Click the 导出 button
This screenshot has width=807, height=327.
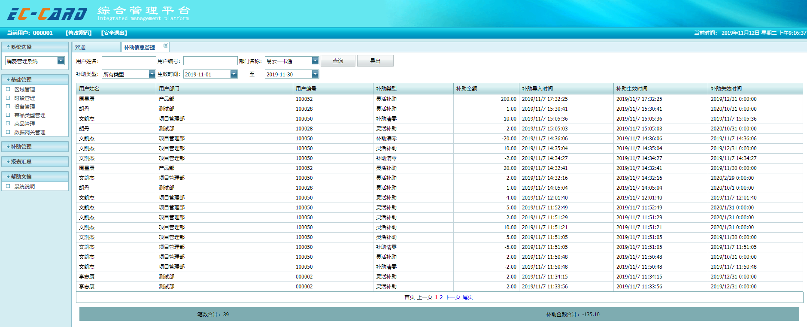375,61
